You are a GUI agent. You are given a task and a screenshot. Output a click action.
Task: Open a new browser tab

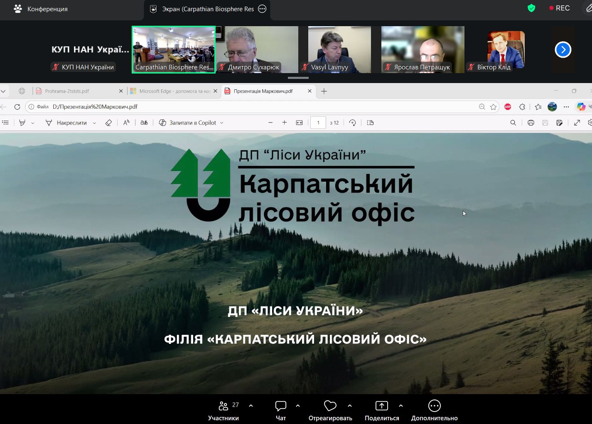click(x=324, y=91)
